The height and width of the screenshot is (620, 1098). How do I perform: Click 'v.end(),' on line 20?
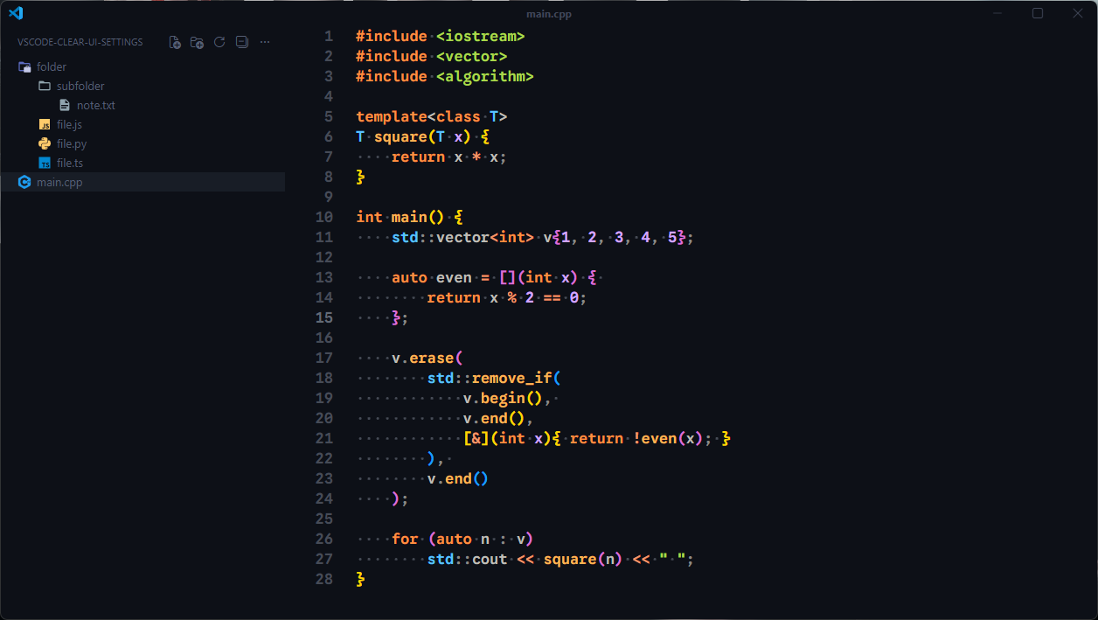(498, 418)
